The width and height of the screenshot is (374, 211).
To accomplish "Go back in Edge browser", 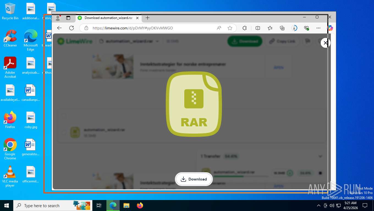I will [59, 28].
